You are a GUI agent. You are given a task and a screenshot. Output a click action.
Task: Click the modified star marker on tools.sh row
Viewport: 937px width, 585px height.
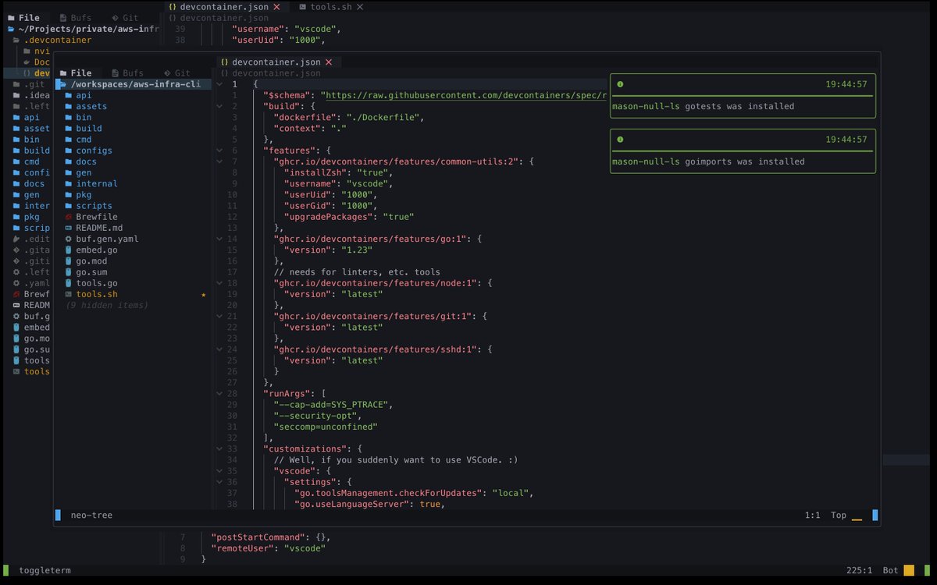[x=204, y=295]
